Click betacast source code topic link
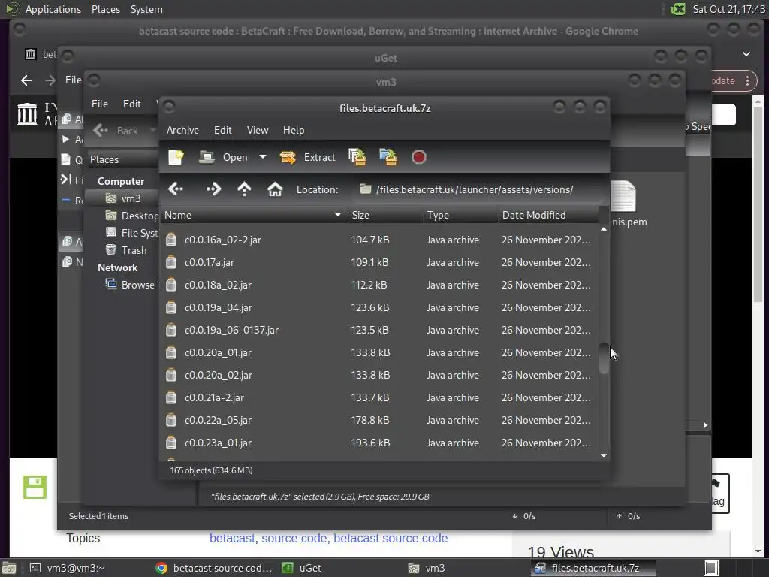This screenshot has height=577, width=769. pyautogui.click(x=391, y=538)
